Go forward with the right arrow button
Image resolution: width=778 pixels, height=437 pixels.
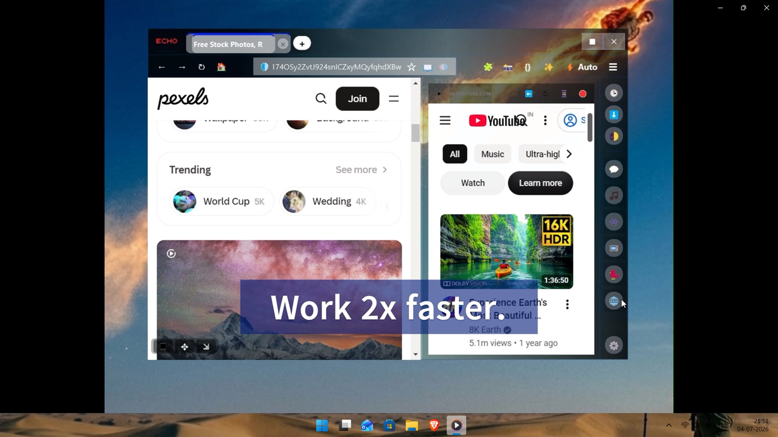tap(182, 67)
